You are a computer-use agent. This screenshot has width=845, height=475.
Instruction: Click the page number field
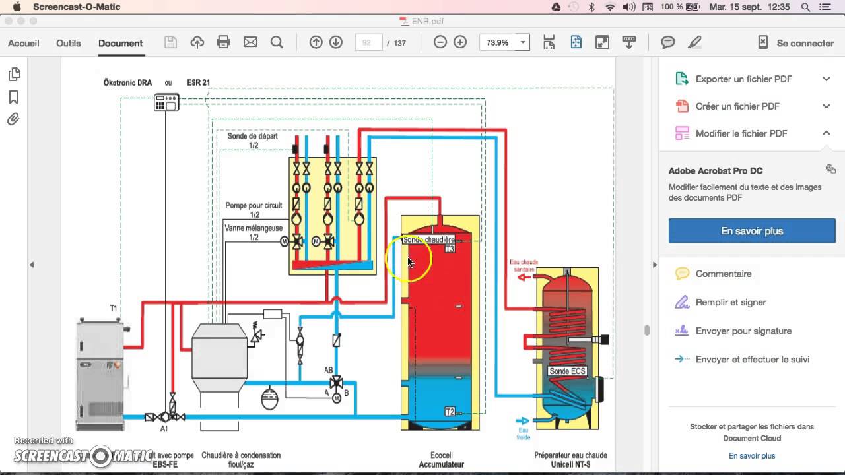(x=369, y=42)
